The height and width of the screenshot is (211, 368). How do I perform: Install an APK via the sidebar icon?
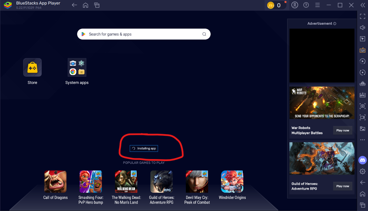coord(363,95)
